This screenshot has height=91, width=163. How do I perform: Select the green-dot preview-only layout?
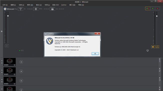click(153, 9)
